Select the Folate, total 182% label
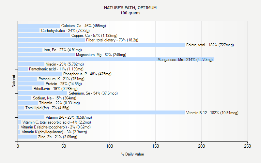This screenshot has width=261, height=163. tap(210, 45)
